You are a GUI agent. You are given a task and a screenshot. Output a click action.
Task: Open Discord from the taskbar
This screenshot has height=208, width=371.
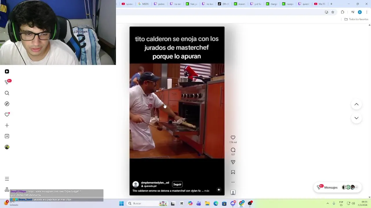pos(233,203)
